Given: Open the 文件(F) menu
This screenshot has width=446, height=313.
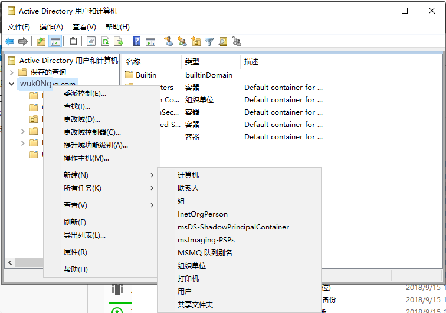Looking at the screenshot, I should pos(18,27).
